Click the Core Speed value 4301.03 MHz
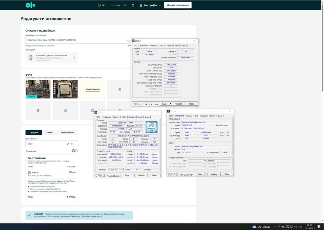Viewport: 324px width, 230px height. [116, 154]
